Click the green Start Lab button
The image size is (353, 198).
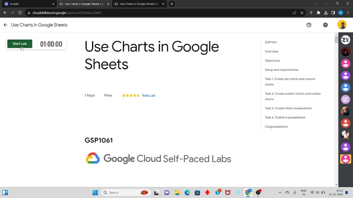(x=20, y=44)
